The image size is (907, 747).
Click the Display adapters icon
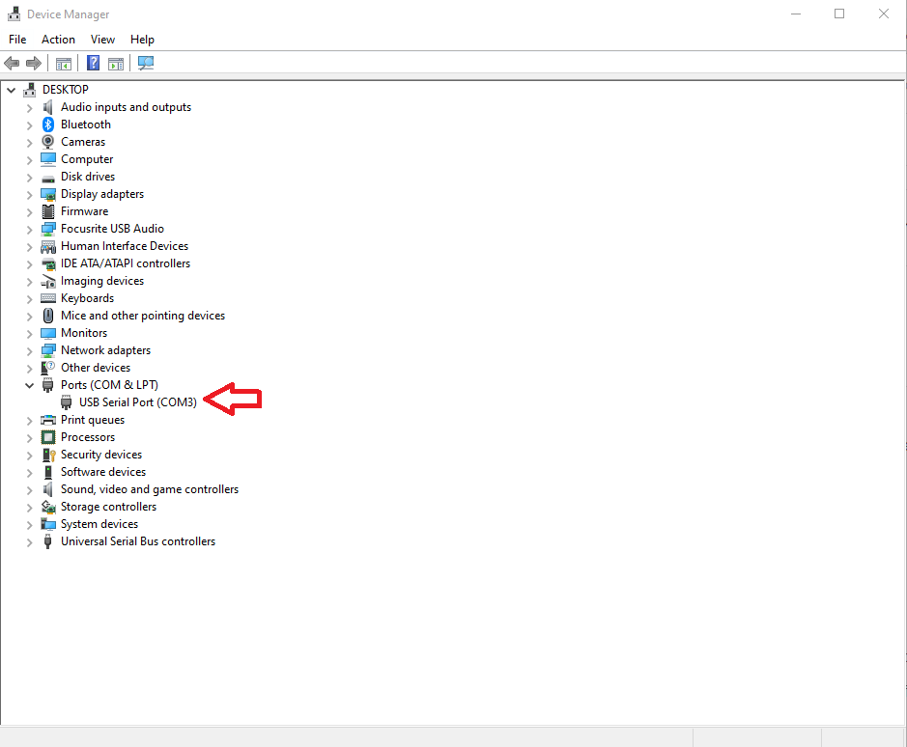48,194
